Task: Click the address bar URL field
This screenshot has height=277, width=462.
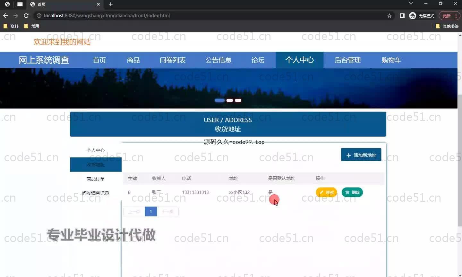Action: pos(212,16)
